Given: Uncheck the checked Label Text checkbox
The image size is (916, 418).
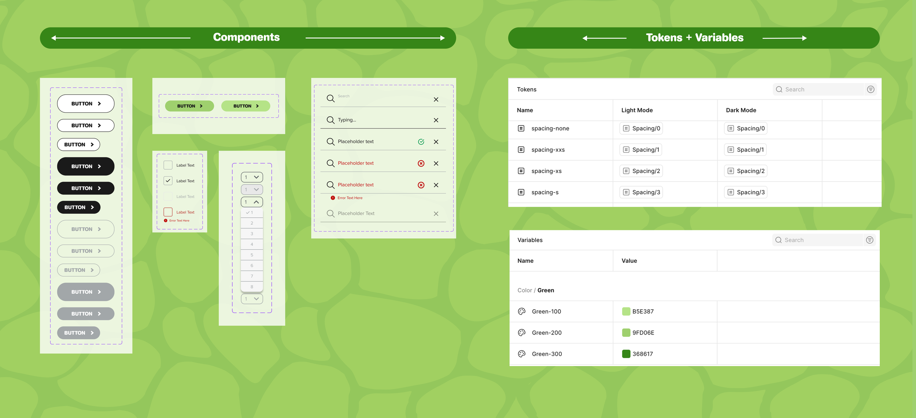Looking at the screenshot, I should click(x=168, y=181).
